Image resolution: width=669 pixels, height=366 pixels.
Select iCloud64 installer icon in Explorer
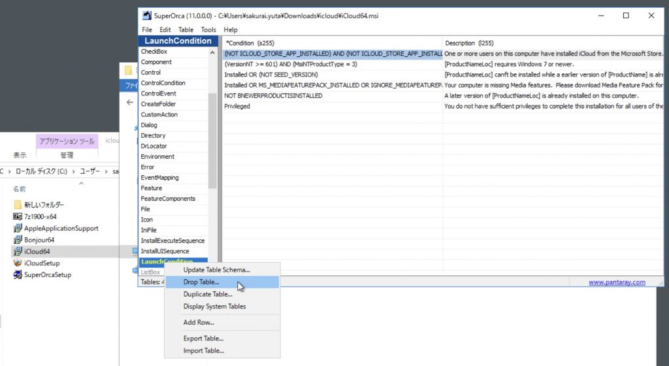(18, 251)
